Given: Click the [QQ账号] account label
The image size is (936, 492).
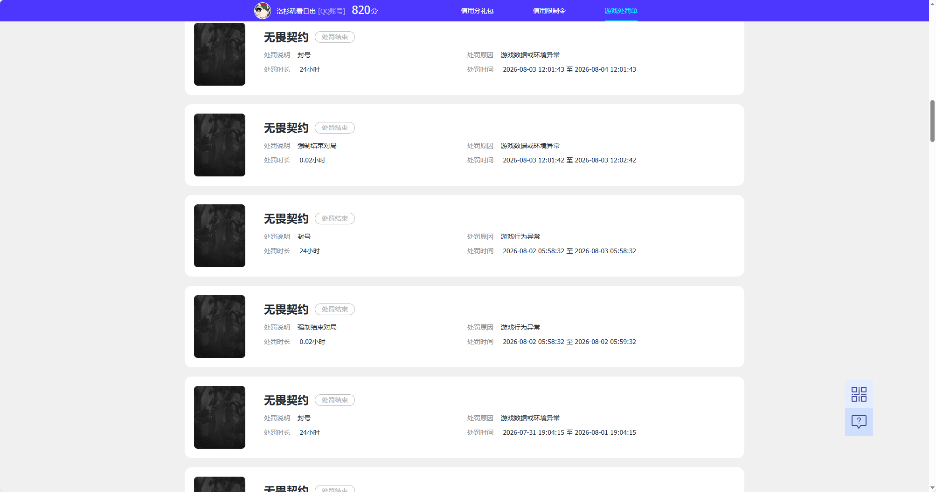Looking at the screenshot, I should coord(332,11).
